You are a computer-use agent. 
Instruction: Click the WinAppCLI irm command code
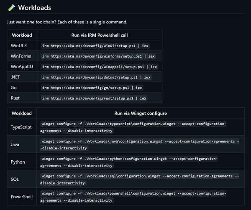pyautogui.click(x=100, y=67)
